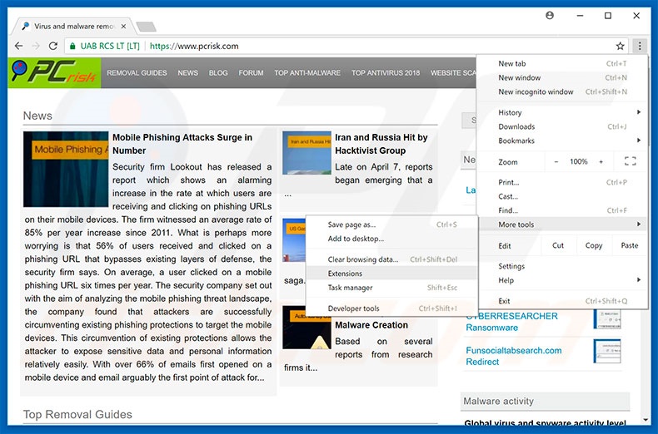
Task: Click the Paste button in Edit row
Action: [629, 245]
